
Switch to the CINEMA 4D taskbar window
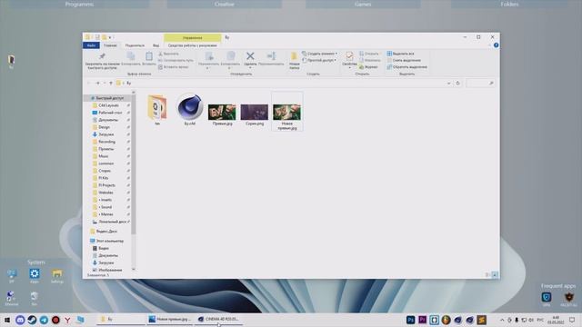219,319
